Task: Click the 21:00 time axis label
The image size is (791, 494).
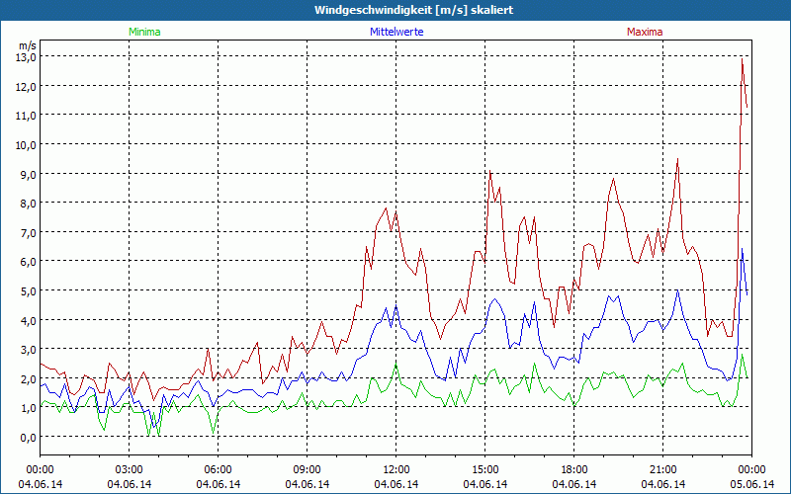Action: (663, 469)
